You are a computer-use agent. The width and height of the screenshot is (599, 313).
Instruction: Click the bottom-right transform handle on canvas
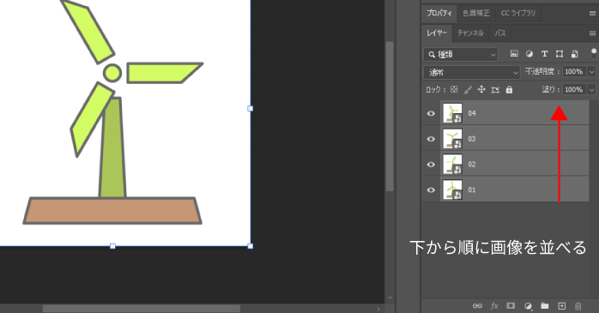[x=251, y=246]
